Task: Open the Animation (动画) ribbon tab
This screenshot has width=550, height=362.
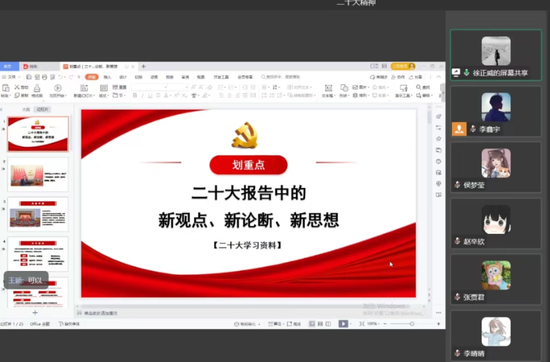Action: point(154,77)
